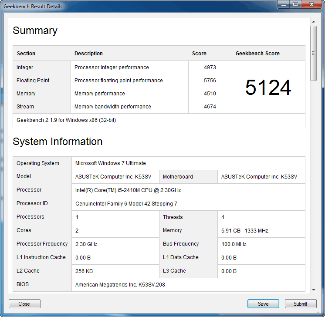This screenshot has height=317, width=325.
Task: Click the "Processor ID" row label
Action: pos(32,203)
